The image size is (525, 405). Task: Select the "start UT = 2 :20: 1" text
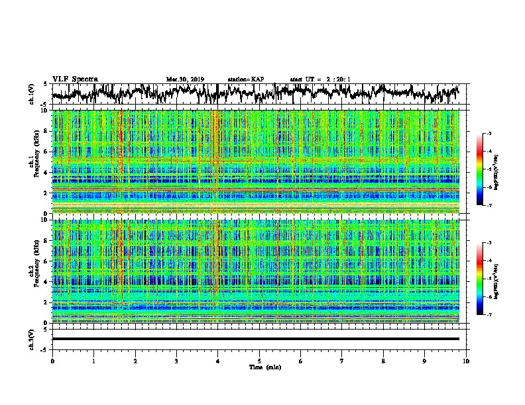coord(320,79)
